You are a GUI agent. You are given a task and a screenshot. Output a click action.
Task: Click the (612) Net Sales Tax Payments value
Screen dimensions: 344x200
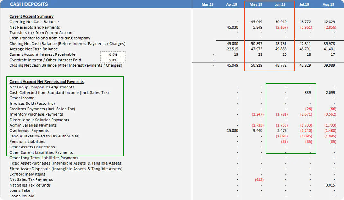[x=259, y=179]
